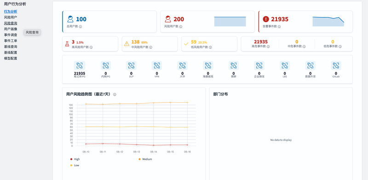
Task: Click the 总用户数 user icon
Action: click(70, 19)
